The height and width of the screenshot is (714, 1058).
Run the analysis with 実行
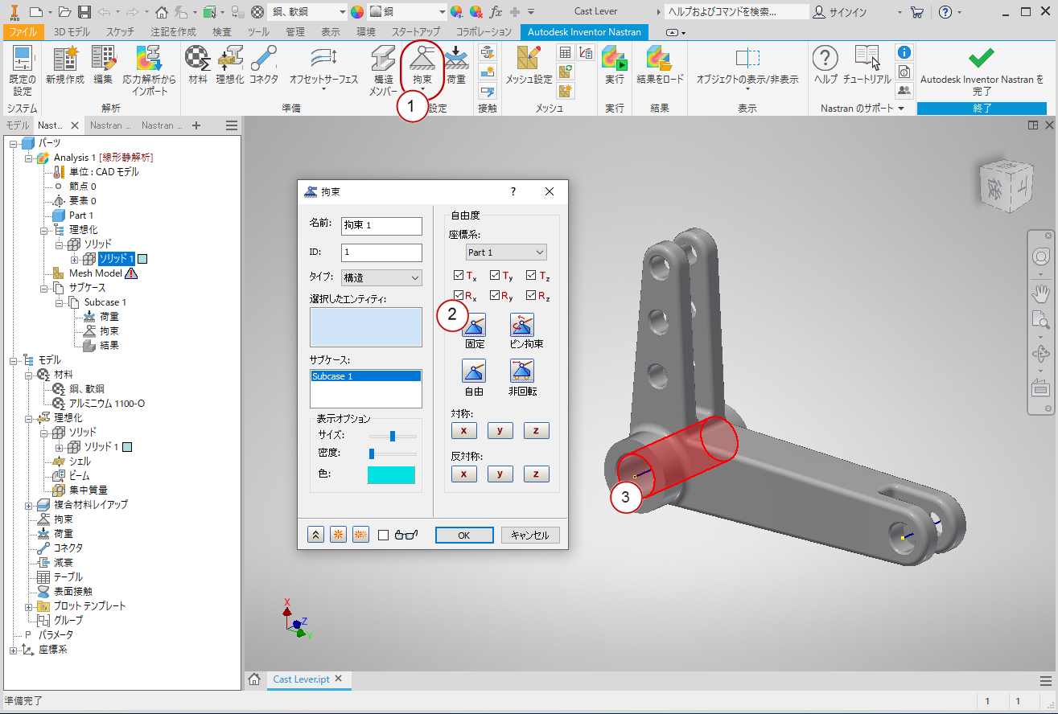pyautogui.click(x=615, y=66)
